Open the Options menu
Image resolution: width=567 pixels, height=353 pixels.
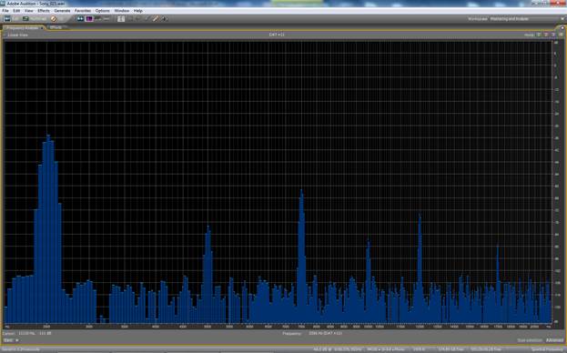(x=102, y=11)
